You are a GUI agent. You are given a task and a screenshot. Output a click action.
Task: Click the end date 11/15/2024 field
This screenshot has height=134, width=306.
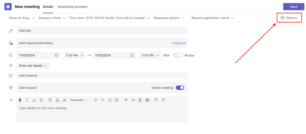coord(115,55)
